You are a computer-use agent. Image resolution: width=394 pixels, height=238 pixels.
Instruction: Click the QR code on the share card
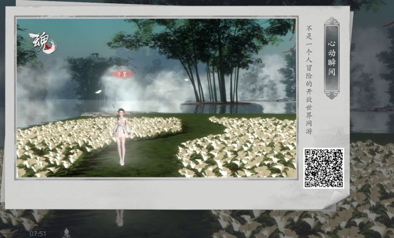[323, 168]
